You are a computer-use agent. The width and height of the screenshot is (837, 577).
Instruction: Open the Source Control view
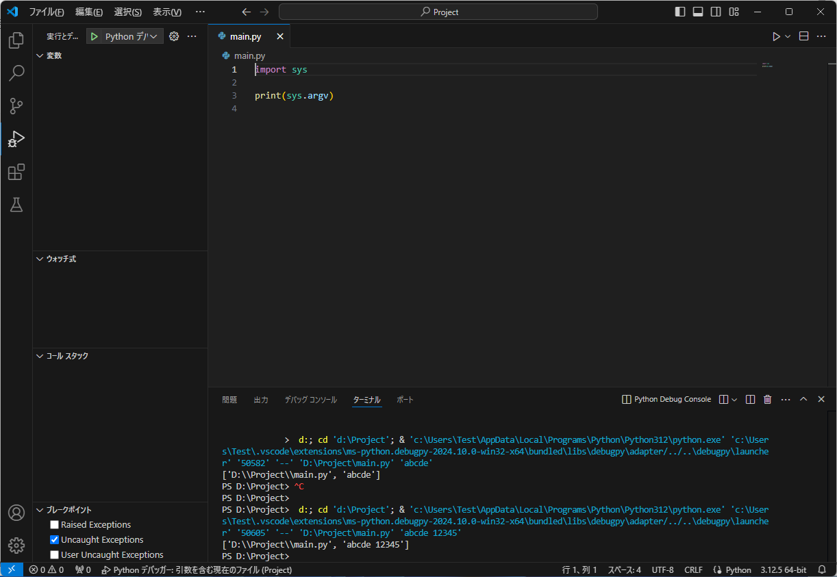16,106
